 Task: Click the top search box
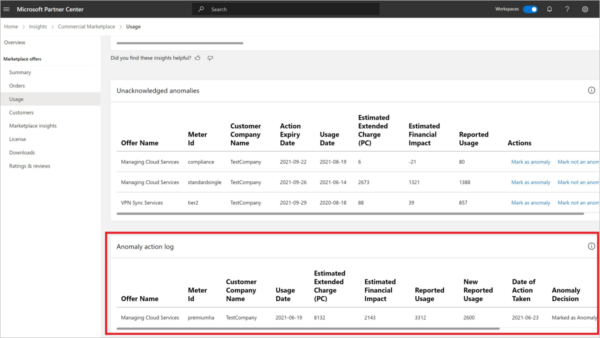click(x=285, y=9)
